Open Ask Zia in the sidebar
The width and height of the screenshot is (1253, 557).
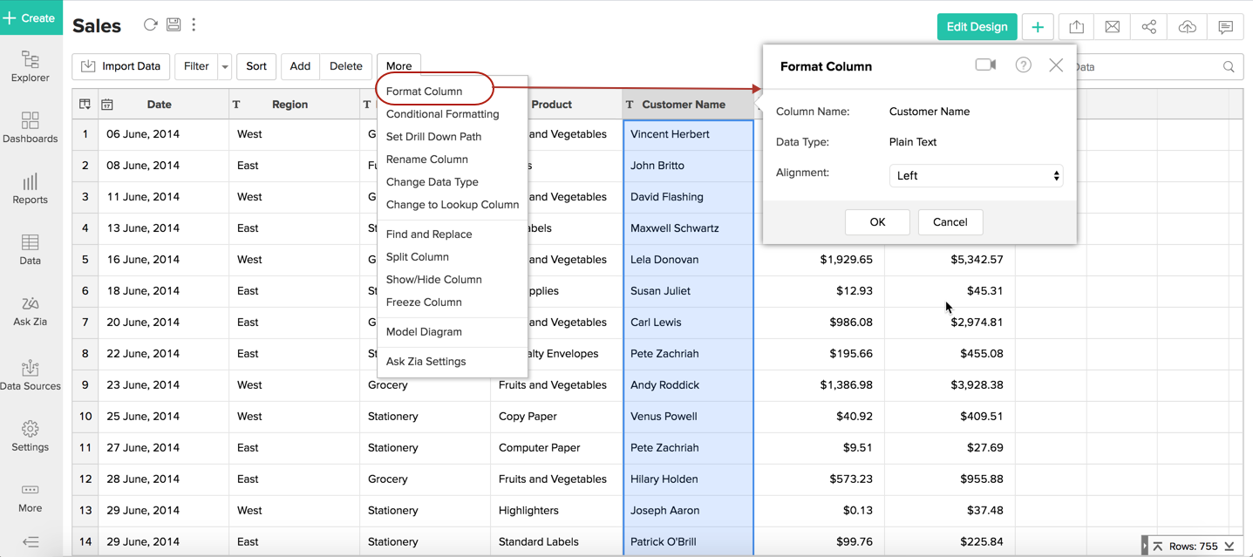[31, 310]
